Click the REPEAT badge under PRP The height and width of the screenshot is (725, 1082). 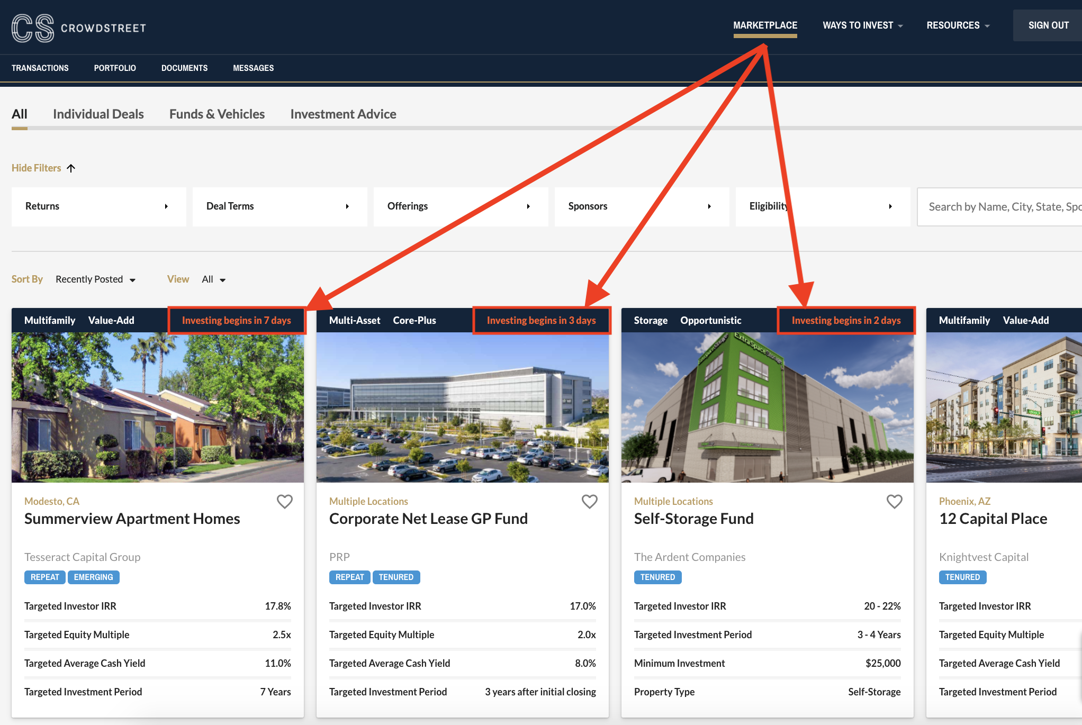350,577
